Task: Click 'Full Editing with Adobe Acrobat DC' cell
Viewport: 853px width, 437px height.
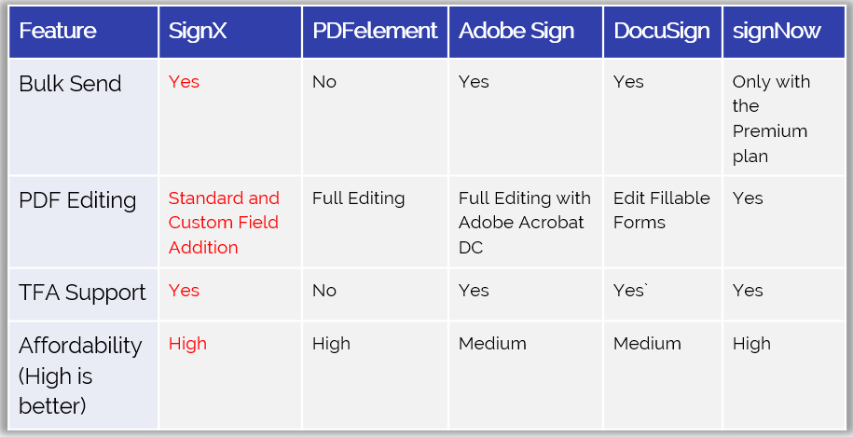Action: (525, 223)
